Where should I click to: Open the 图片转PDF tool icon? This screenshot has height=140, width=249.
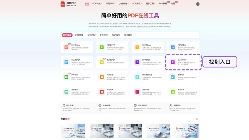(x=102, y=62)
